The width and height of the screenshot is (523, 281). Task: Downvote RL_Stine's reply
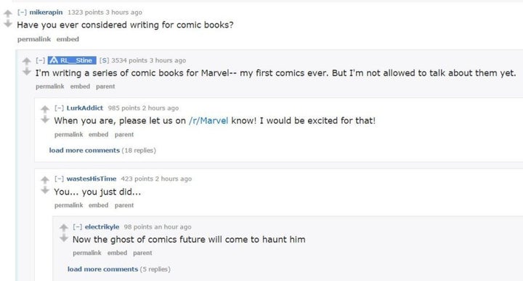coord(26,72)
